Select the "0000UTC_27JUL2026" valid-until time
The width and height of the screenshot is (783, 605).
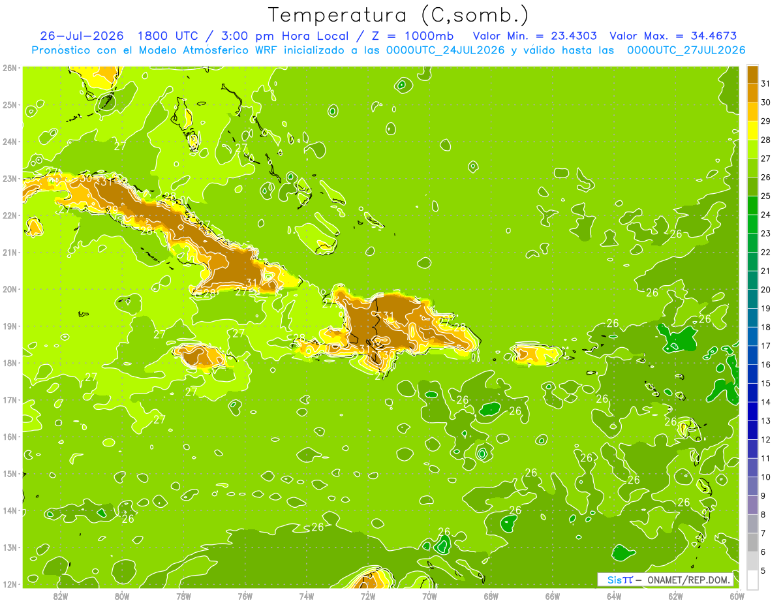[x=686, y=50]
